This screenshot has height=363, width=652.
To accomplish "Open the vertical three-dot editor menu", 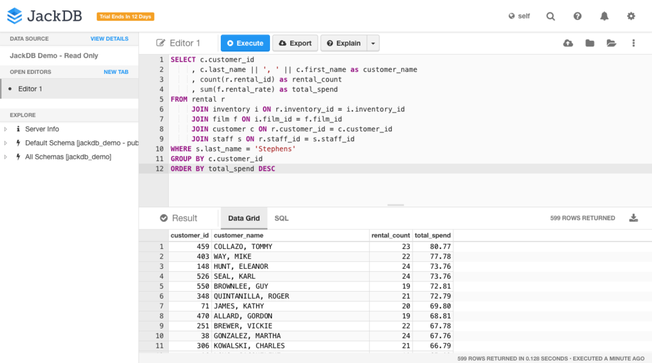I will (634, 43).
